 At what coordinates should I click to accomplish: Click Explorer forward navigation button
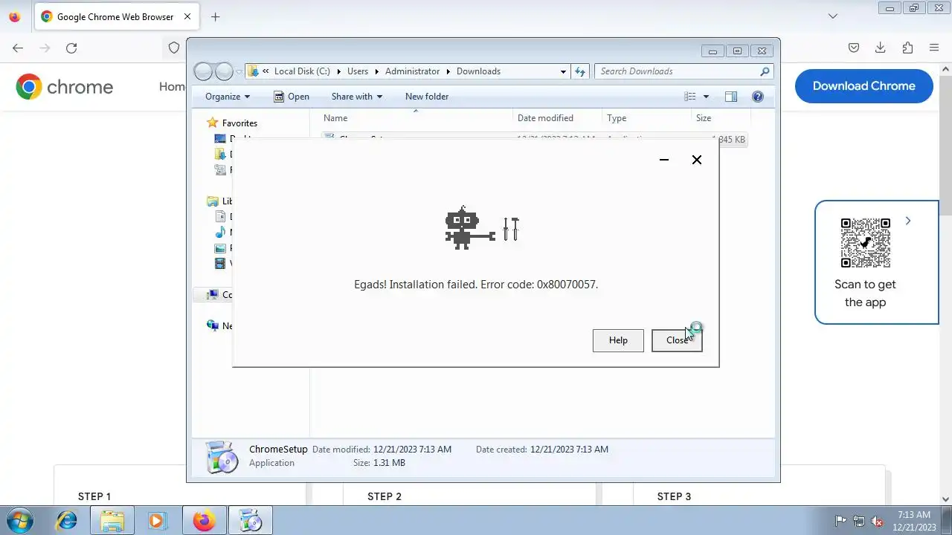coord(224,71)
